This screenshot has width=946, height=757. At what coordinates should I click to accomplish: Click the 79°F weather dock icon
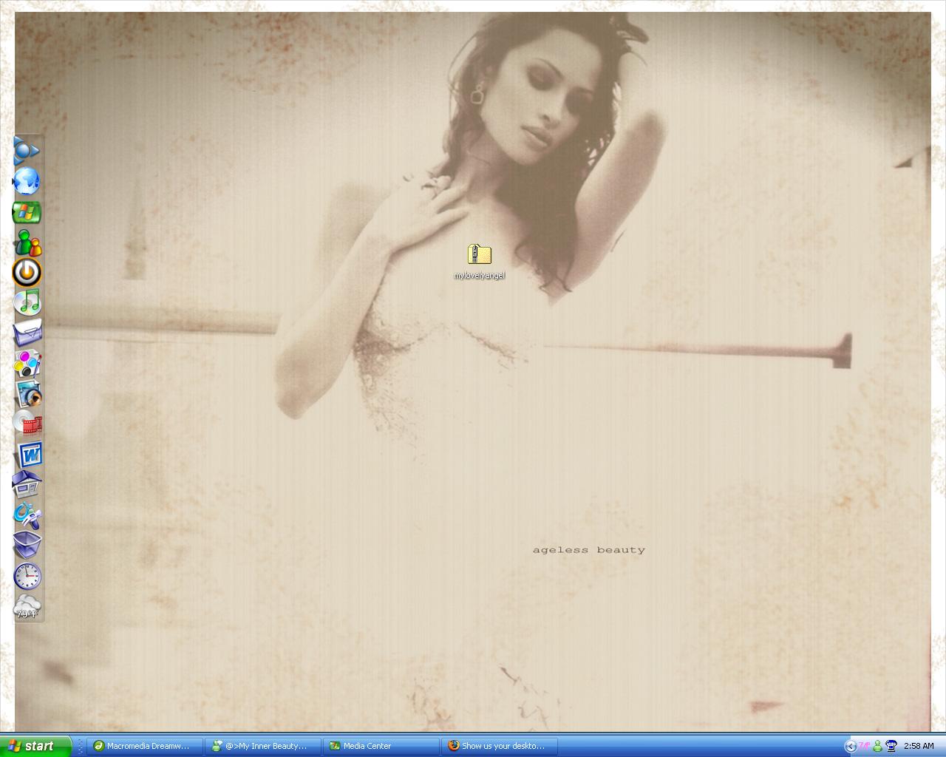(x=27, y=606)
